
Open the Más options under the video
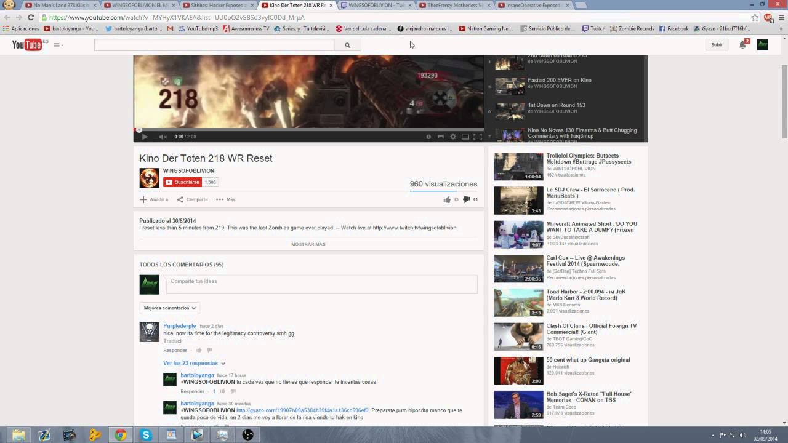click(x=225, y=199)
